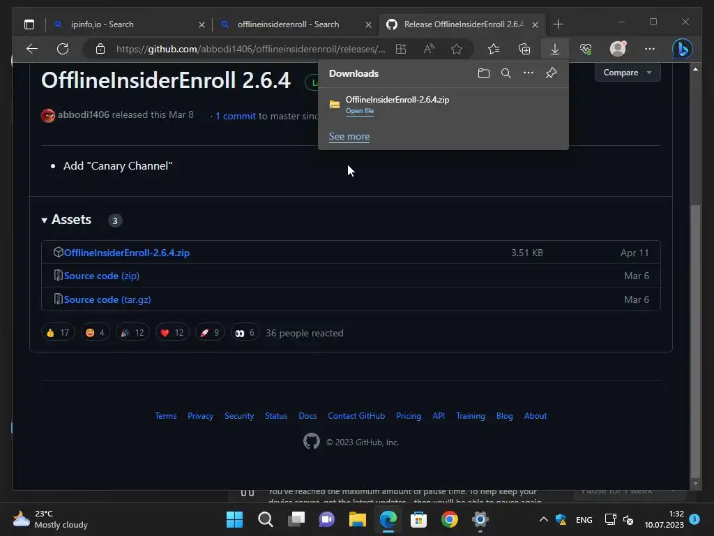Add the laugh reaction with 4
Viewport: 714px width, 536px height.
tap(95, 333)
